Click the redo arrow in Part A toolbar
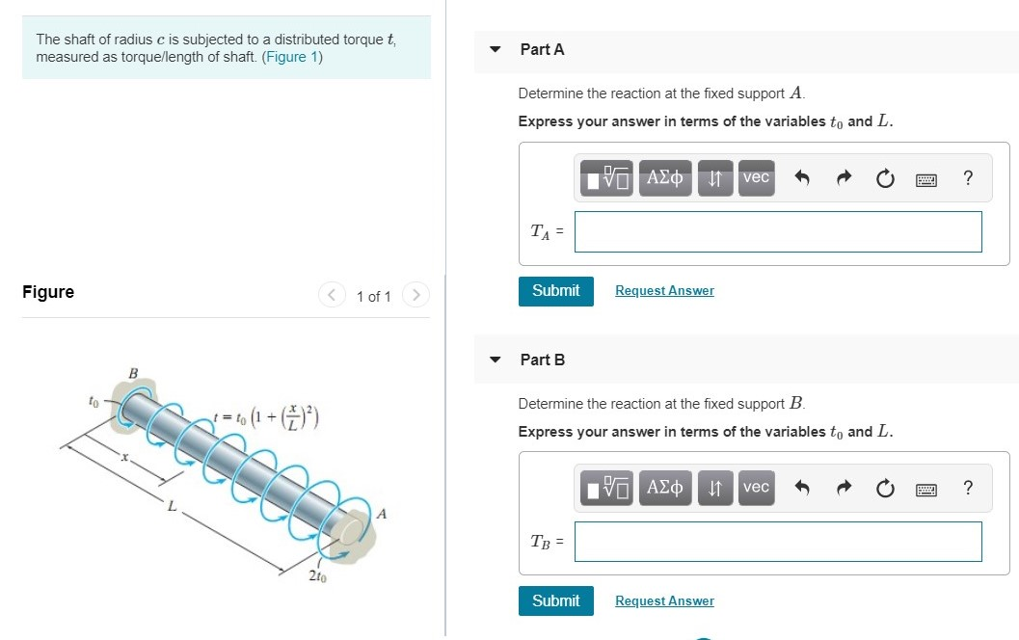The width and height of the screenshot is (1019, 640). [x=844, y=177]
